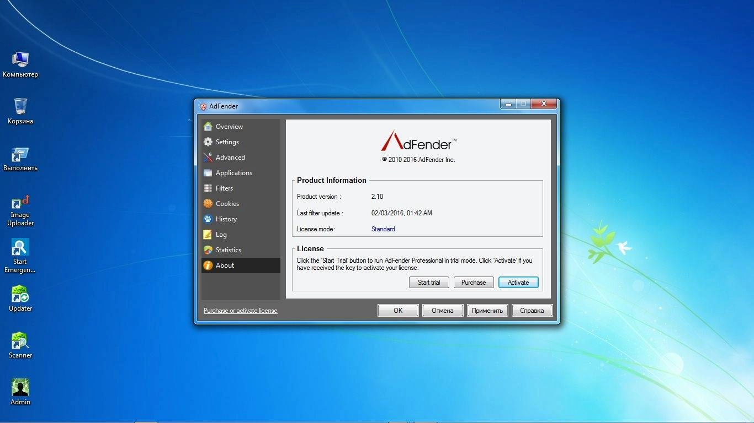Click the Purchase button
This screenshot has height=423, width=754.
(x=474, y=282)
